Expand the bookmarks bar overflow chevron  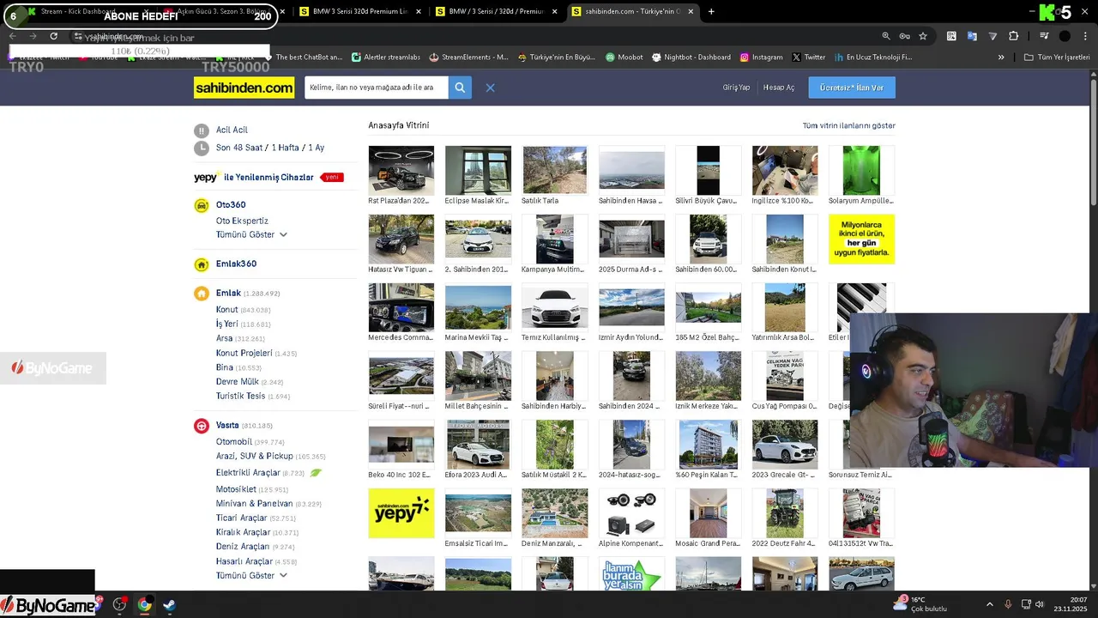point(1001,58)
